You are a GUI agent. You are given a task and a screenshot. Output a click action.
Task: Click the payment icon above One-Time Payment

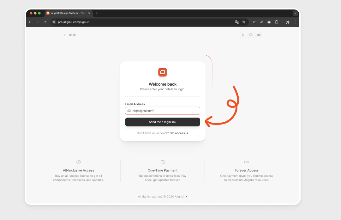(x=162, y=162)
